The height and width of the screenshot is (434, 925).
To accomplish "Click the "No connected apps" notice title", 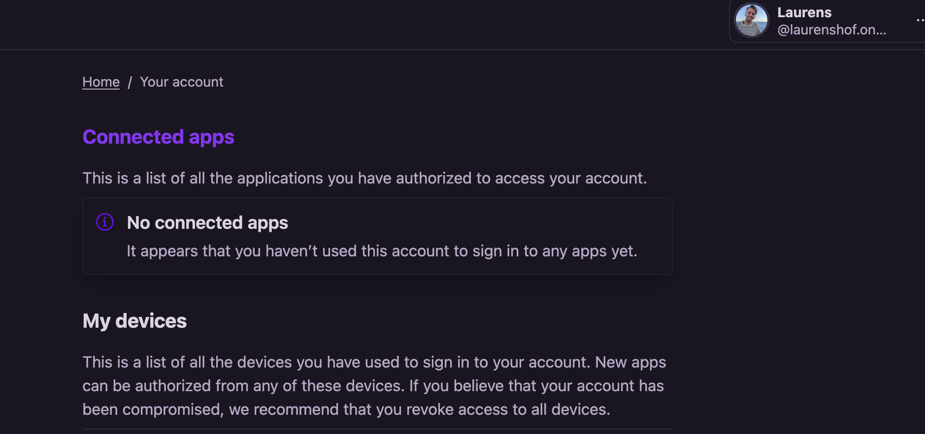I will [x=207, y=223].
